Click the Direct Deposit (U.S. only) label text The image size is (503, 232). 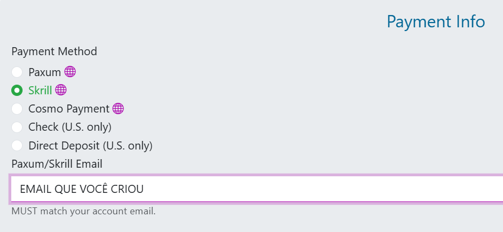(x=90, y=145)
